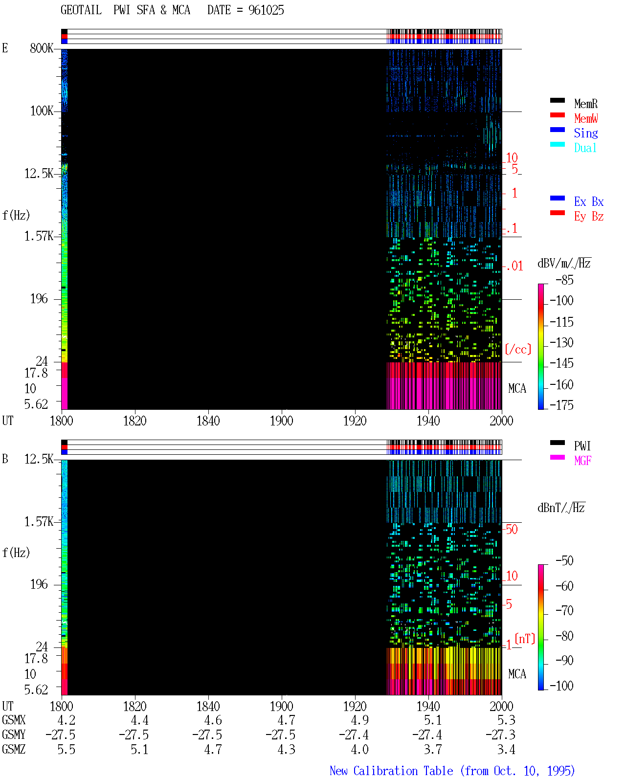Click the dBnT color scale bar
The image size is (626, 779).
click(540, 627)
